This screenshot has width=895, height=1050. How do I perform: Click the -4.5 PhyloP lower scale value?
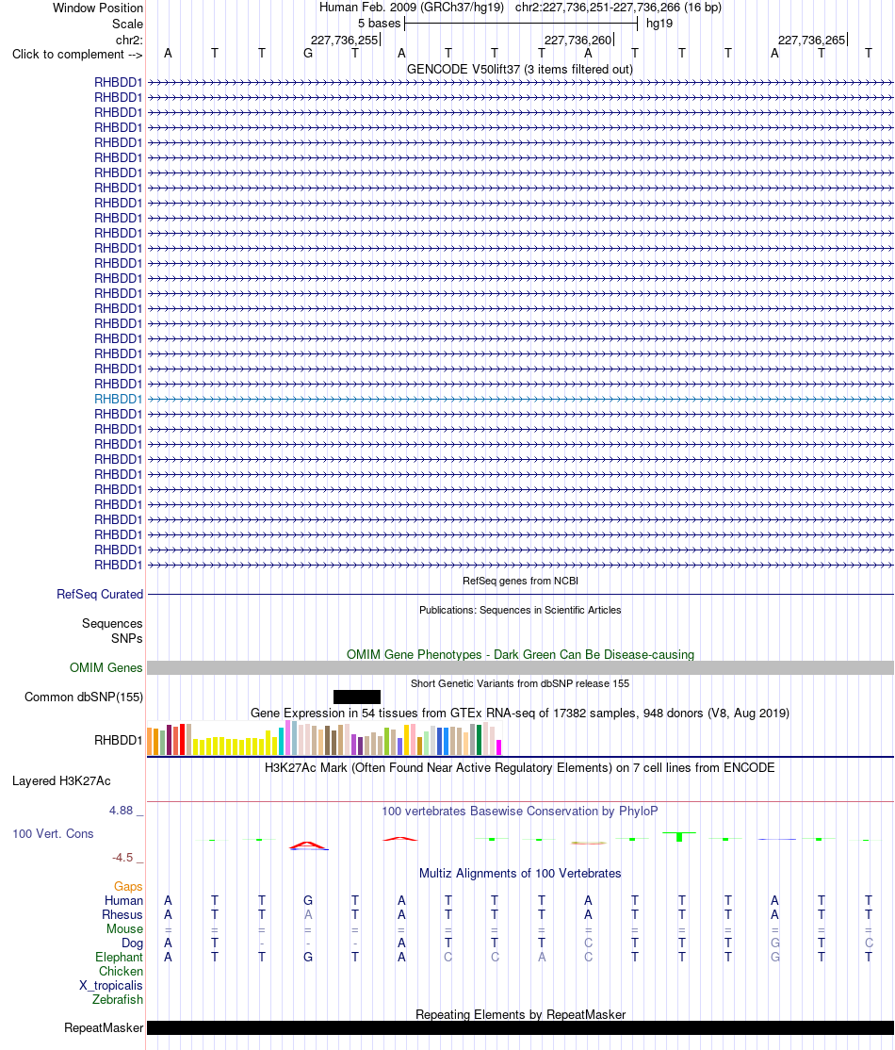[122, 857]
